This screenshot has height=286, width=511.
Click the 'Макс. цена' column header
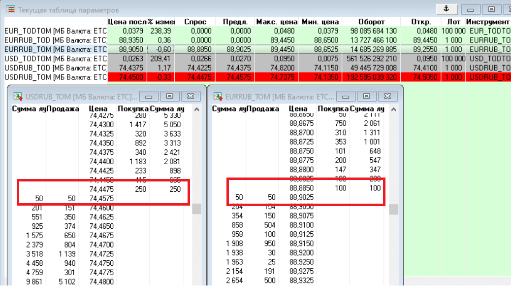(x=277, y=22)
